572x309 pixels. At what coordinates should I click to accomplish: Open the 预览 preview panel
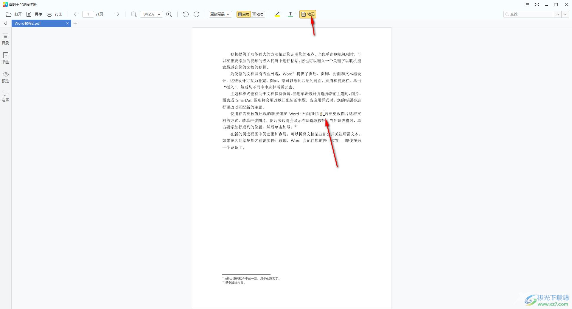tap(5, 77)
